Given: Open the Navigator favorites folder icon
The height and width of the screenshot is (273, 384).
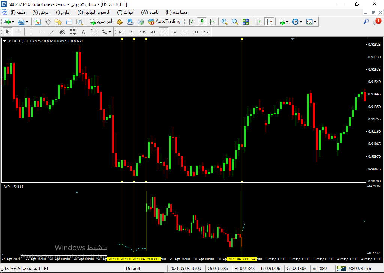Looking at the screenshot, I should click(58, 22).
